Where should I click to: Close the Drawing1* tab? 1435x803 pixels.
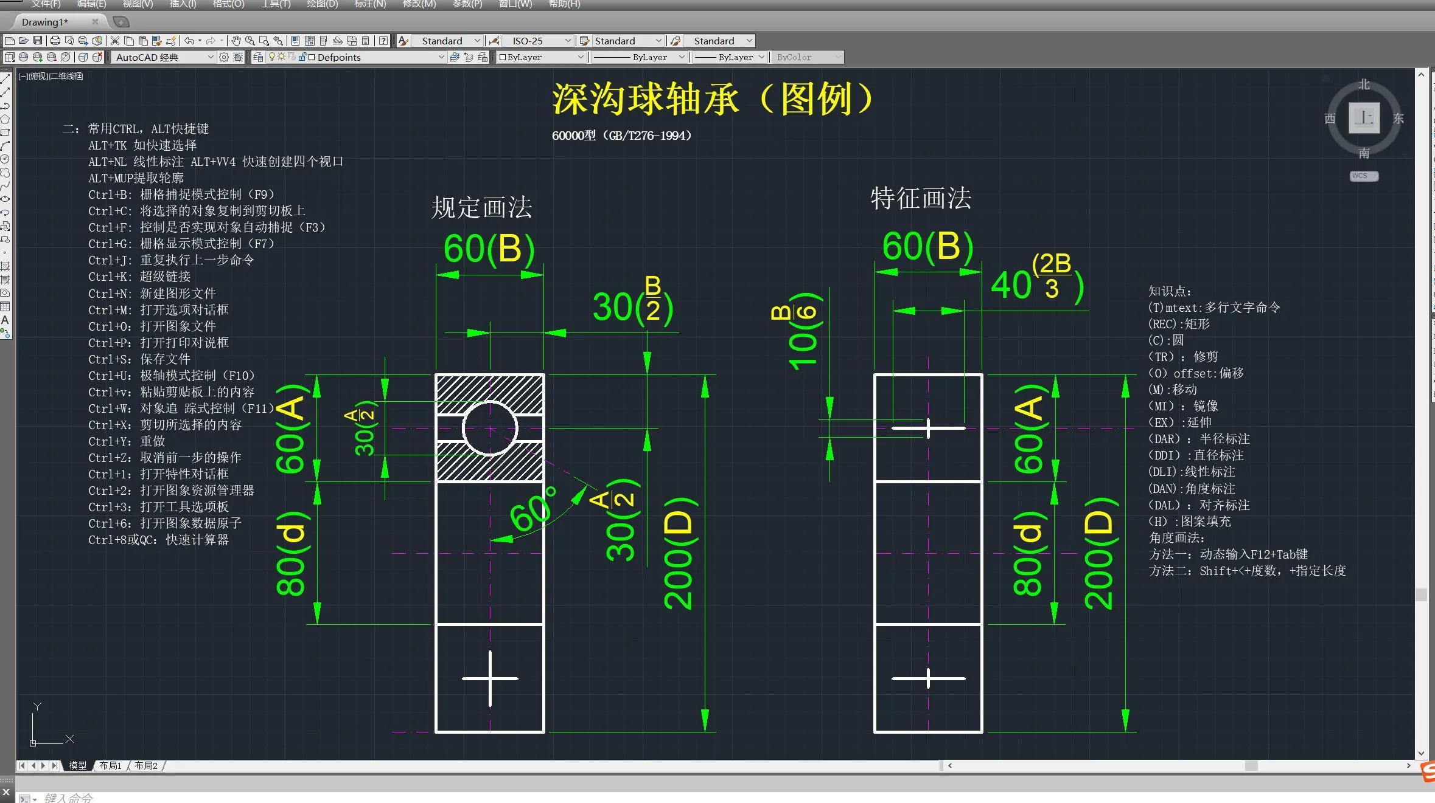pyautogui.click(x=95, y=22)
